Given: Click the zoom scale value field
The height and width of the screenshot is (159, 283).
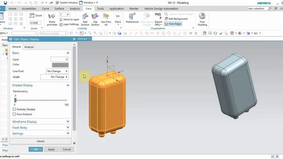Looking at the screenshot, I should 35,23.
